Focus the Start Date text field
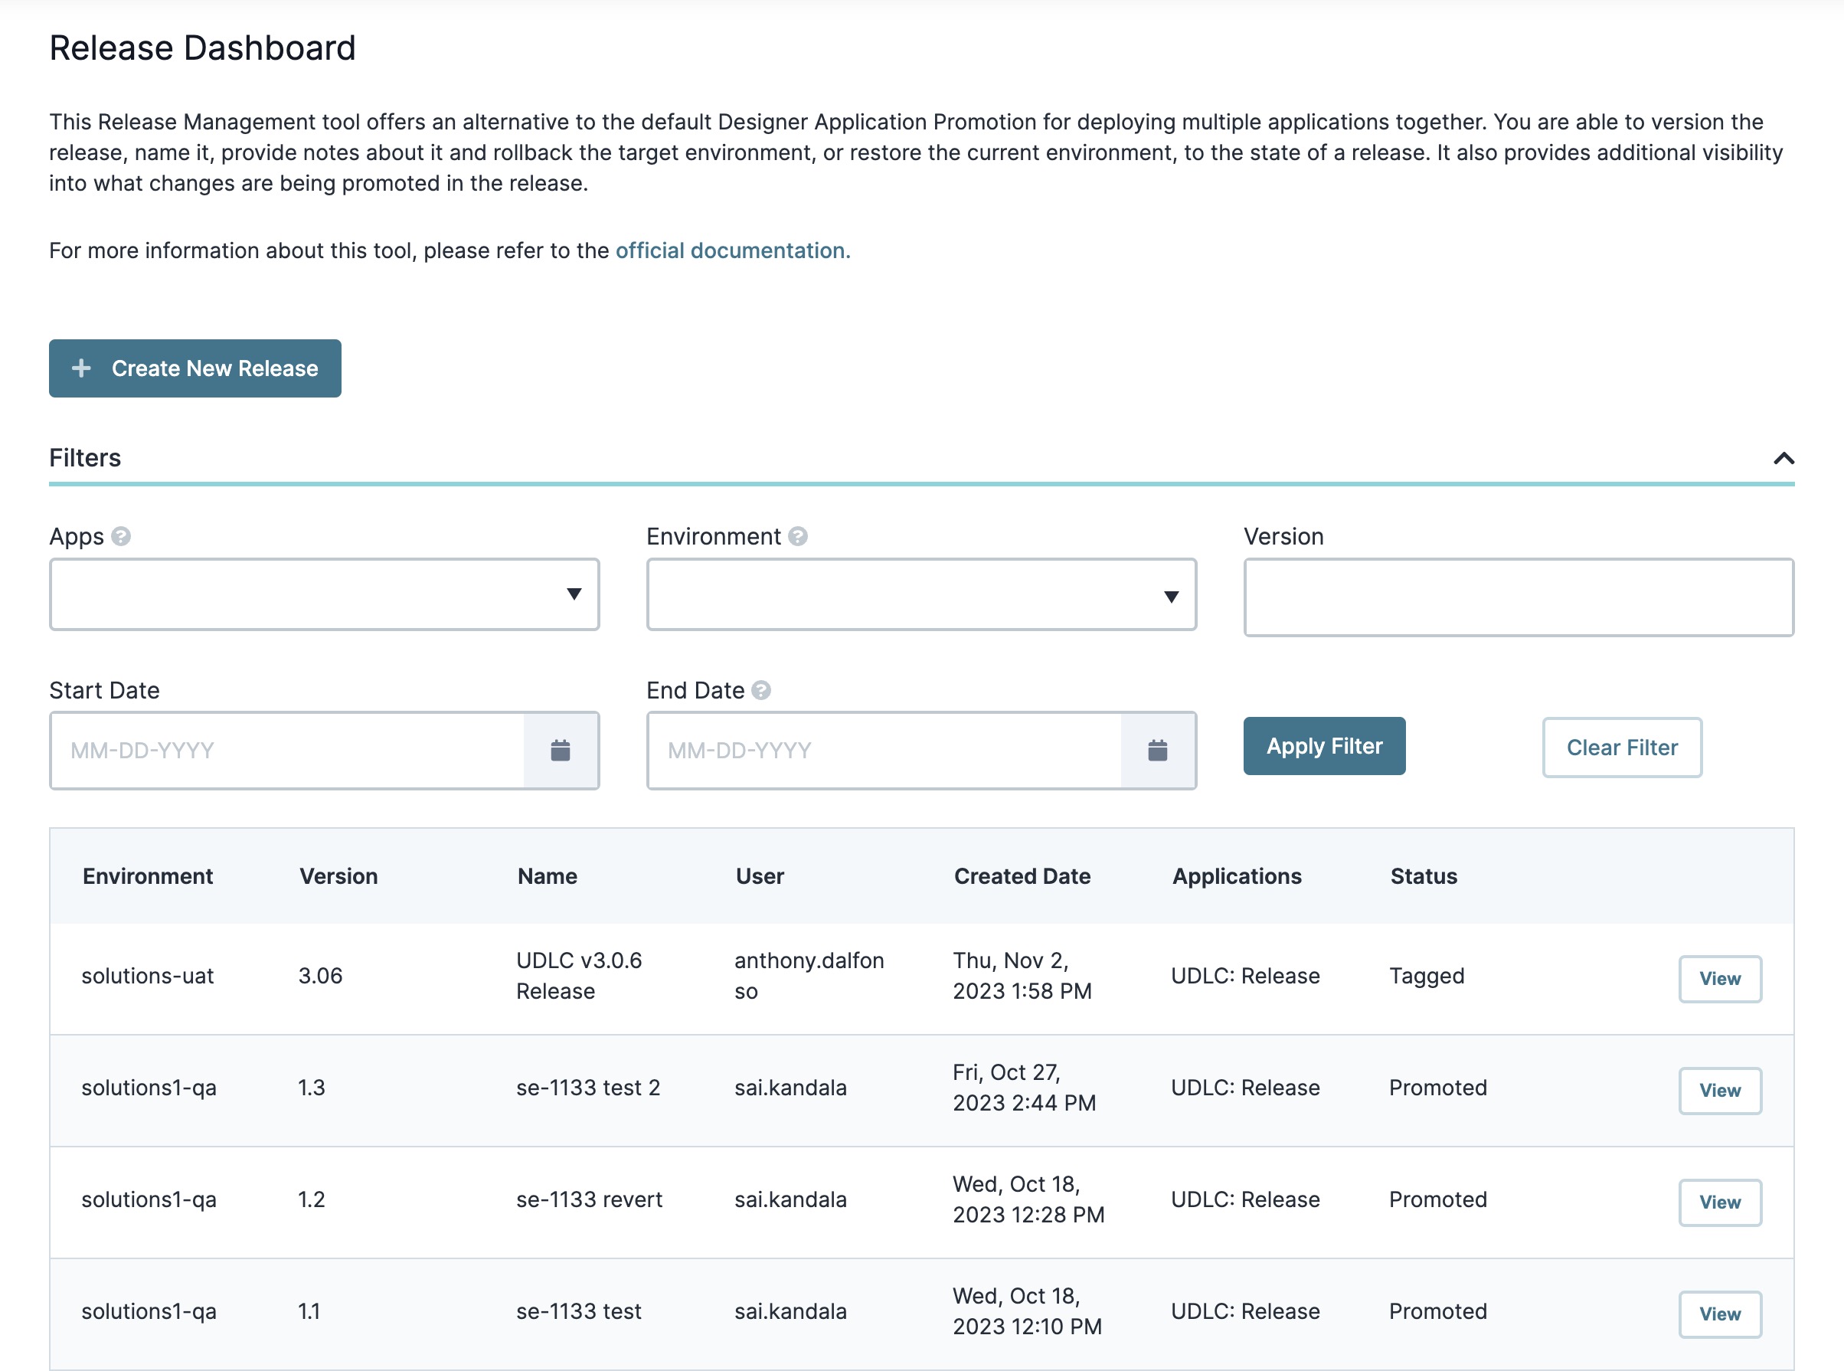1844x1371 pixels. [x=287, y=751]
